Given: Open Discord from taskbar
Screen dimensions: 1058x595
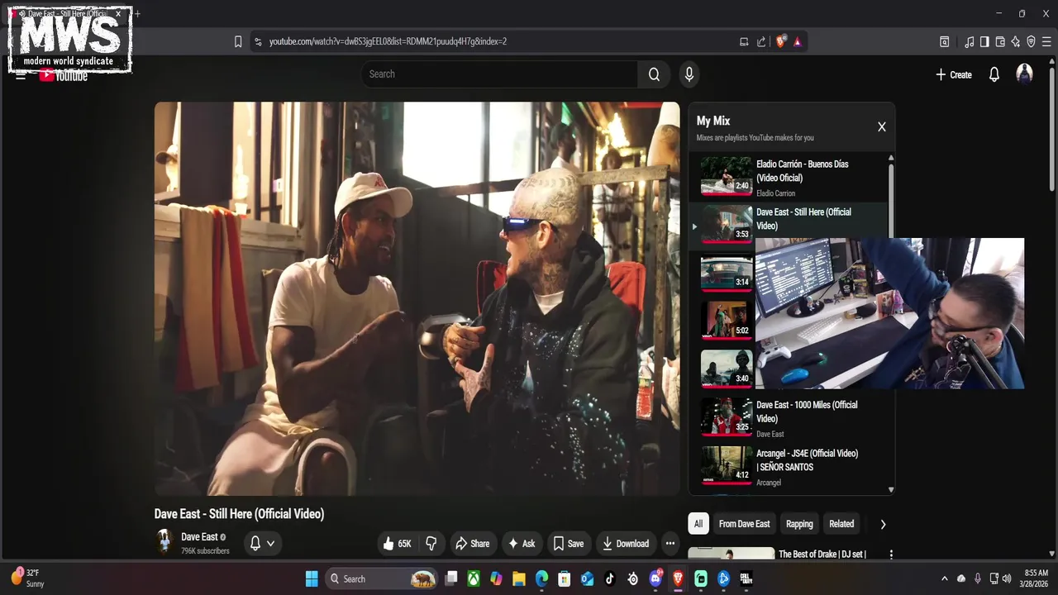Looking at the screenshot, I should click(655, 578).
